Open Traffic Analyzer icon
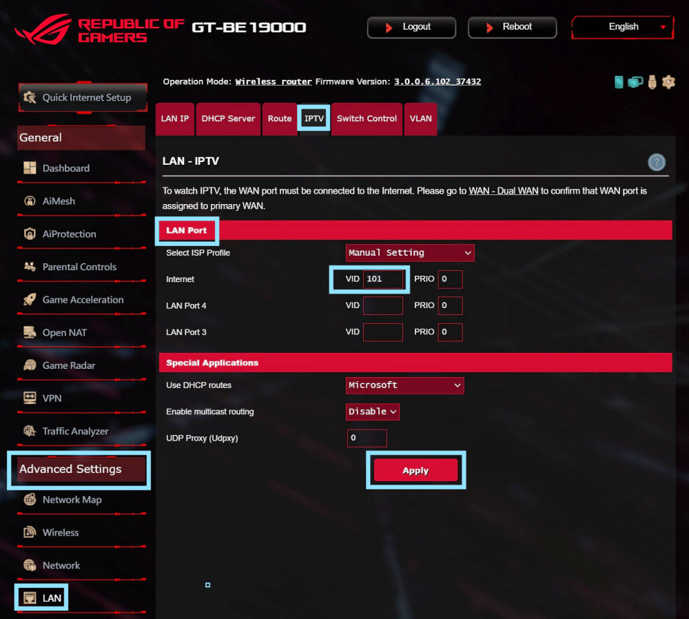 pyautogui.click(x=30, y=431)
